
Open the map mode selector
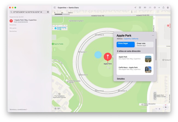click(x=140, y=8)
